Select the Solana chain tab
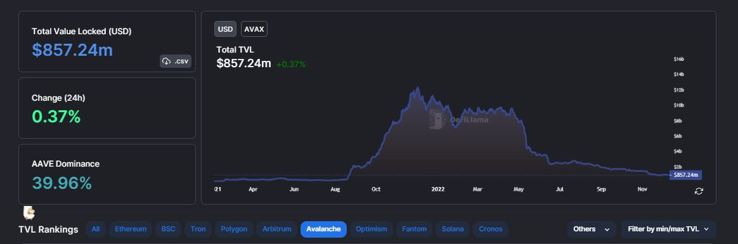738x244 pixels. point(452,229)
